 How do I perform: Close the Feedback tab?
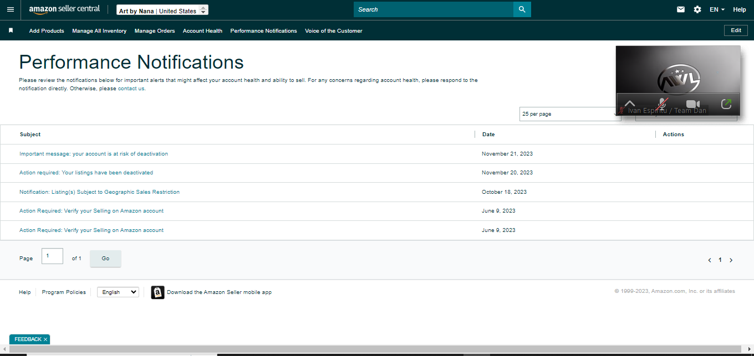[x=45, y=339]
